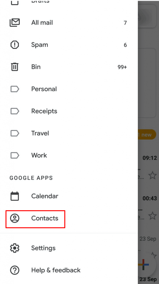Tap the Contacts person icon
159x284 pixels.
click(x=15, y=218)
